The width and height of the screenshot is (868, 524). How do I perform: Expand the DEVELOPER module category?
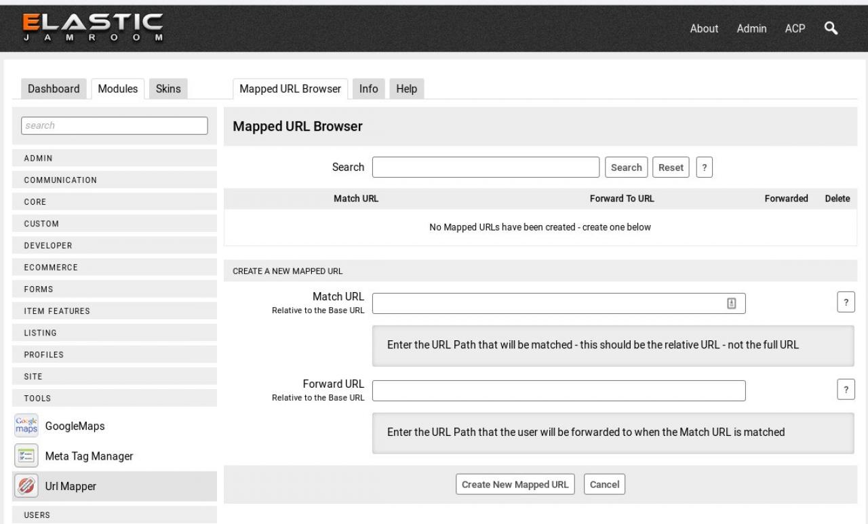[x=115, y=245]
